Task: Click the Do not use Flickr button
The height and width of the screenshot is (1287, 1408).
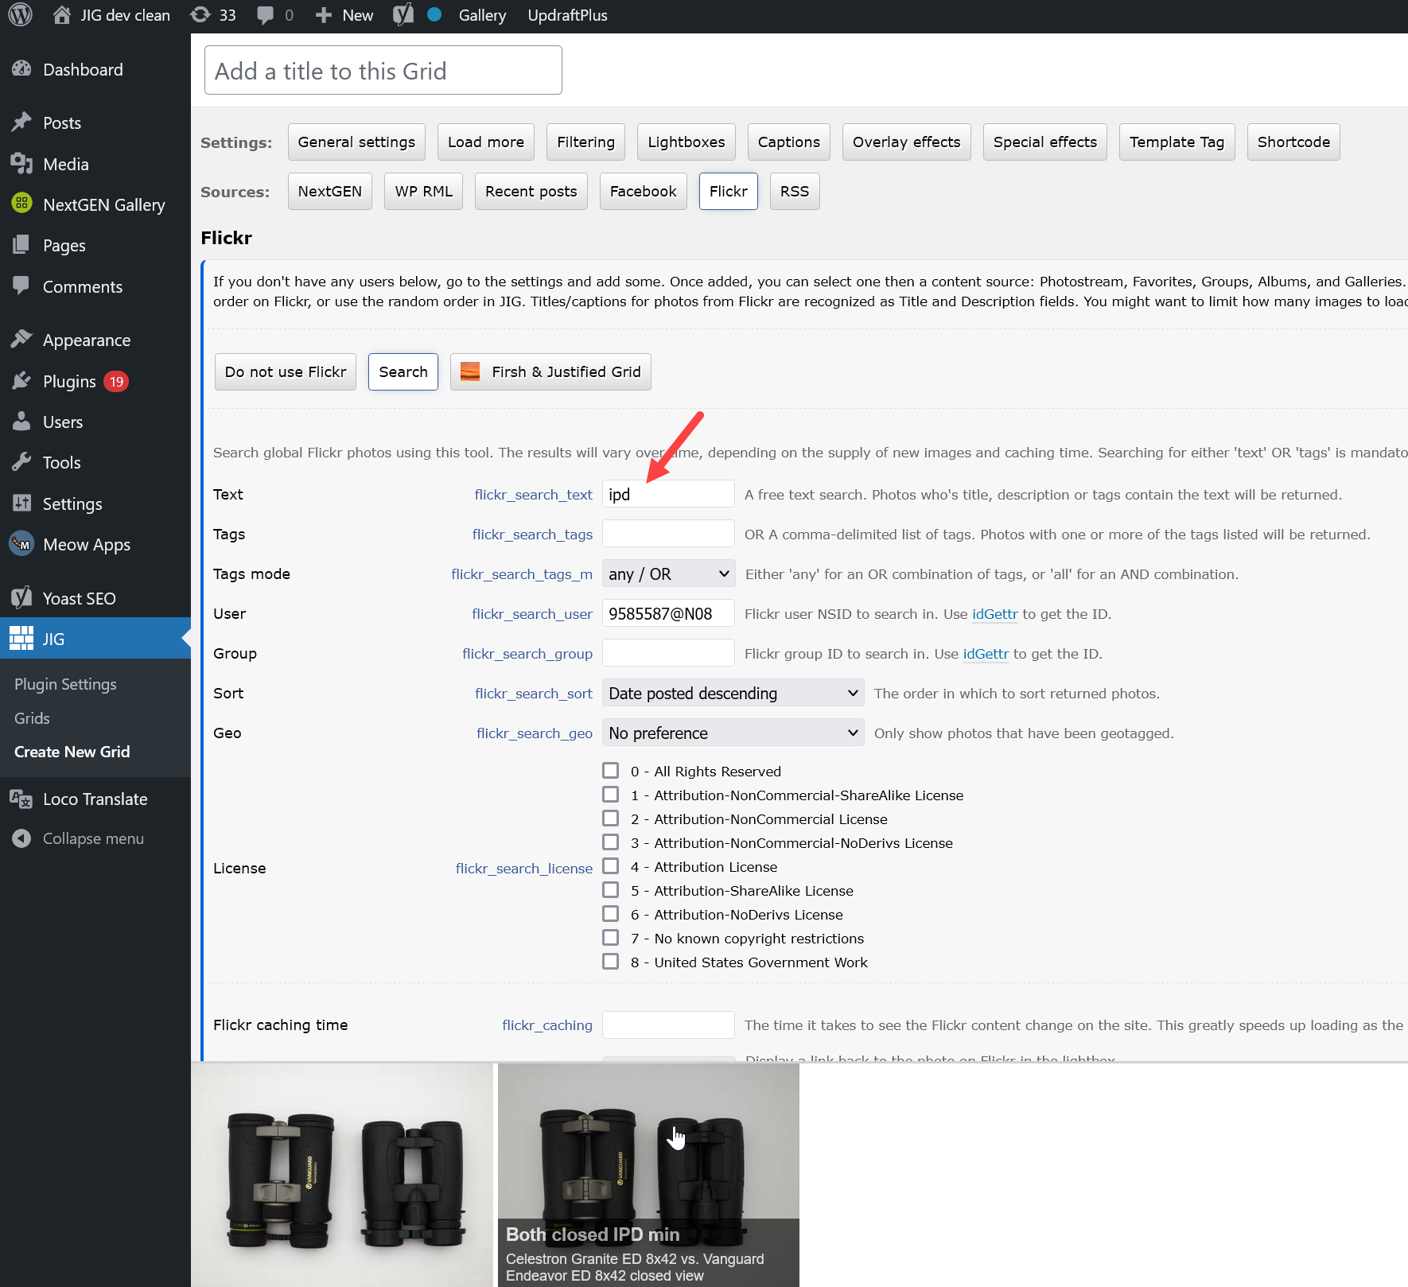Action: tap(286, 371)
